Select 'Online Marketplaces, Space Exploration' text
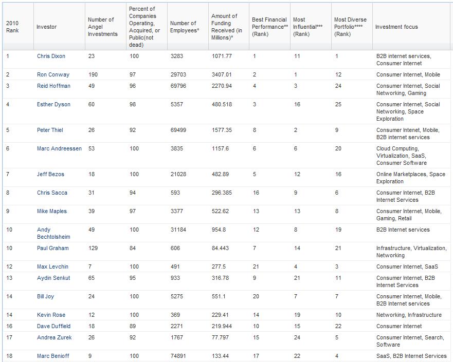The image size is (453, 362). [x=410, y=178]
